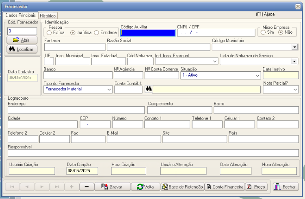Expand the Código Município dropdown
This screenshot has height=199, width=305.
pyautogui.click(x=294, y=47)
